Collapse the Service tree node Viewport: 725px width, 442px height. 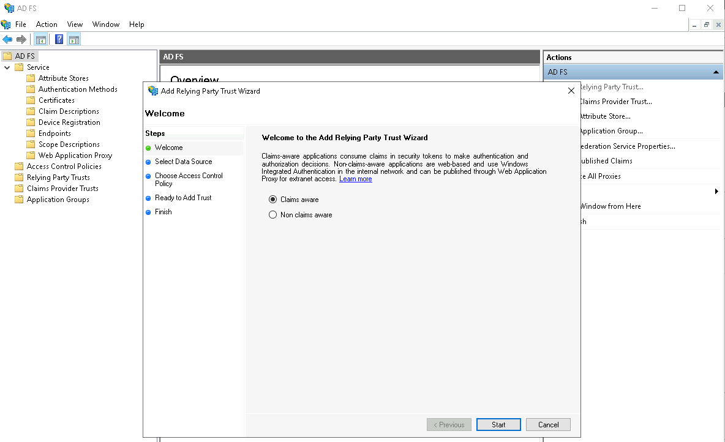coord(7,67)
